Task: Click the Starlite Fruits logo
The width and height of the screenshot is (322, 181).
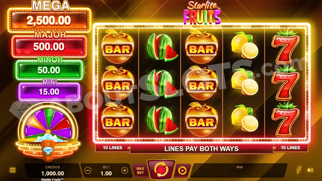Action: coord(202,12)
